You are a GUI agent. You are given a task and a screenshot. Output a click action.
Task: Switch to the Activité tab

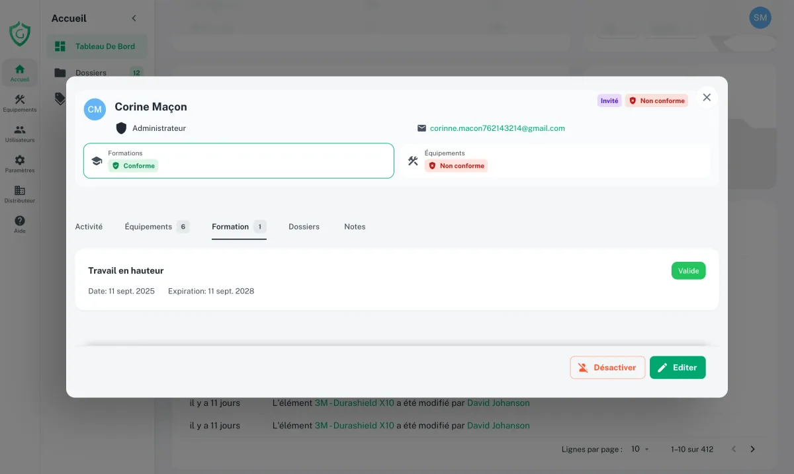click(x=89, y=227)
